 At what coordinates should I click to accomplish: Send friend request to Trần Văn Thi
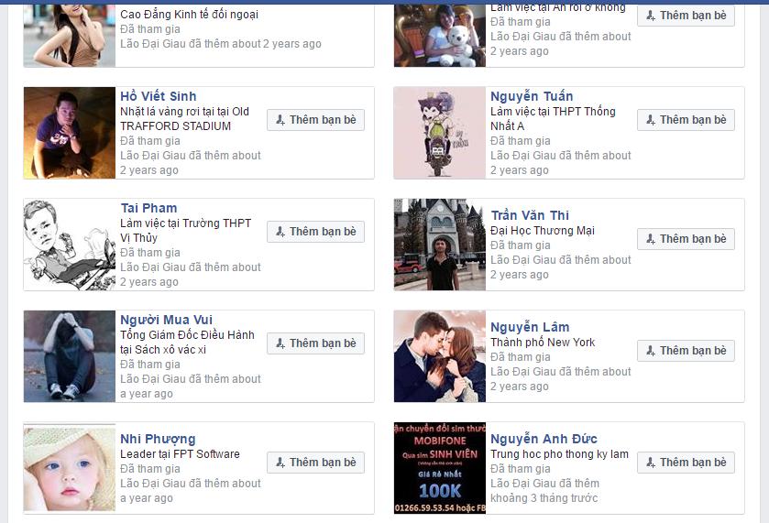coord(687,239)
